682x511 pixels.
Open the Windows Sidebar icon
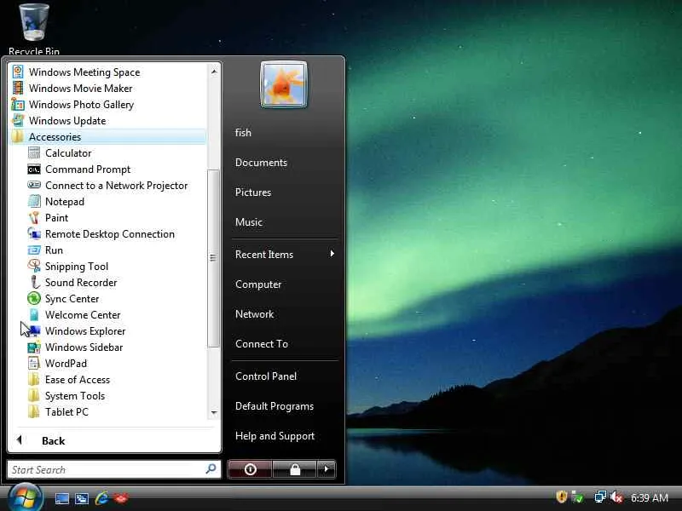pyautogui.click(x=34, y=347)
